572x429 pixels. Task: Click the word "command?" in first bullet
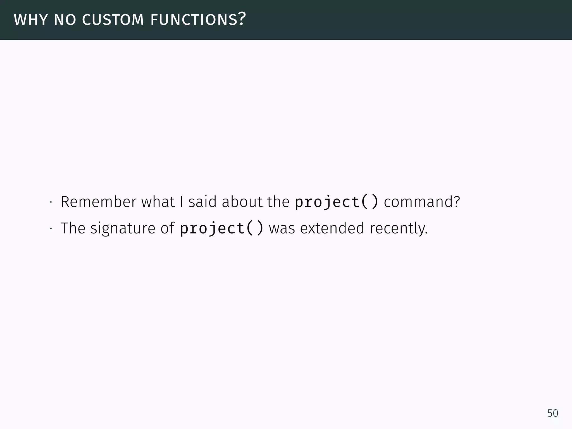pyautogui.click(x=422, y=202)
